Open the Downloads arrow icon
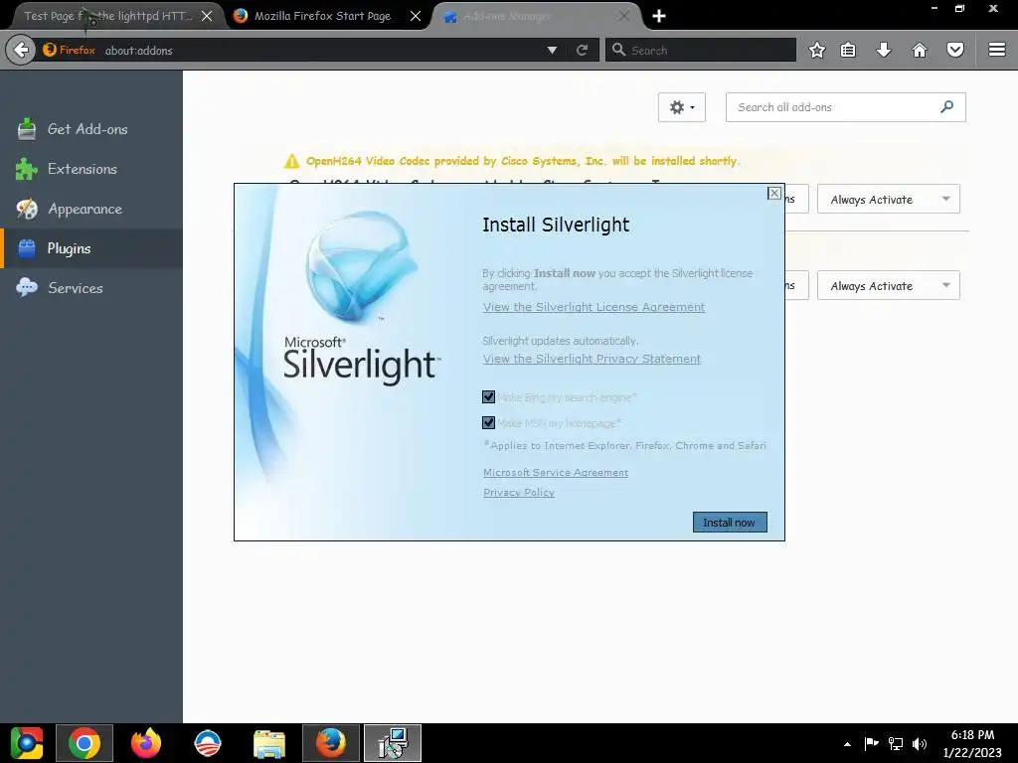The width and height of the screenshot is (1018, 763). point(884,50)
